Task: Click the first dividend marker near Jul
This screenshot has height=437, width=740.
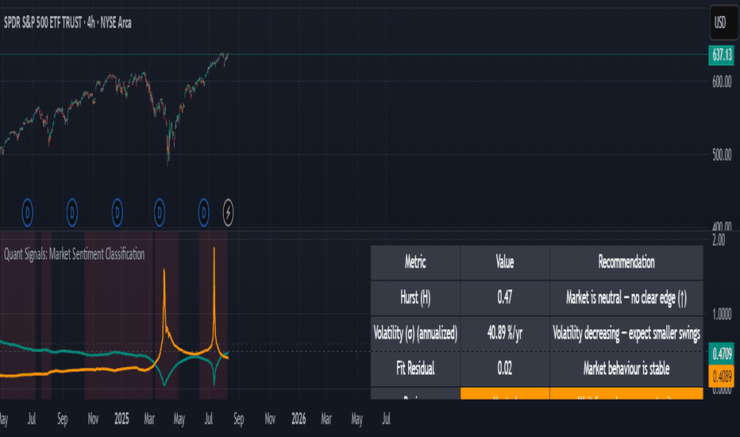Action: pos(27,213)
